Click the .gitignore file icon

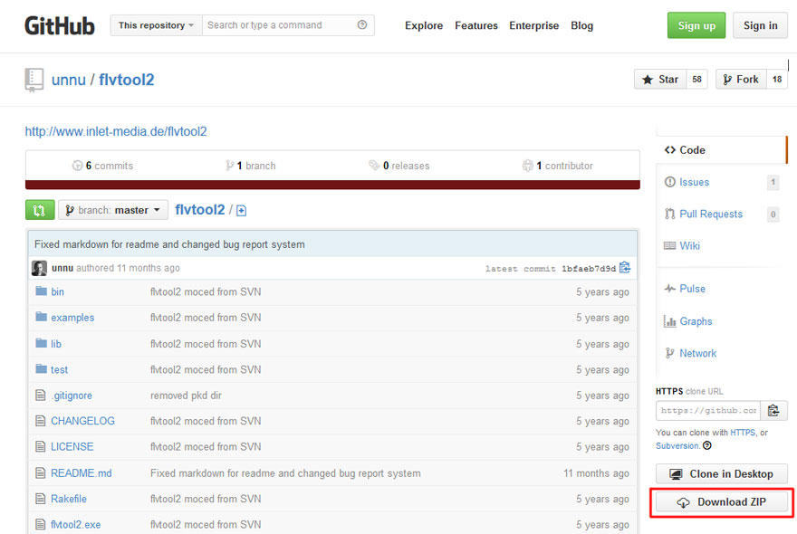(41, 395)
